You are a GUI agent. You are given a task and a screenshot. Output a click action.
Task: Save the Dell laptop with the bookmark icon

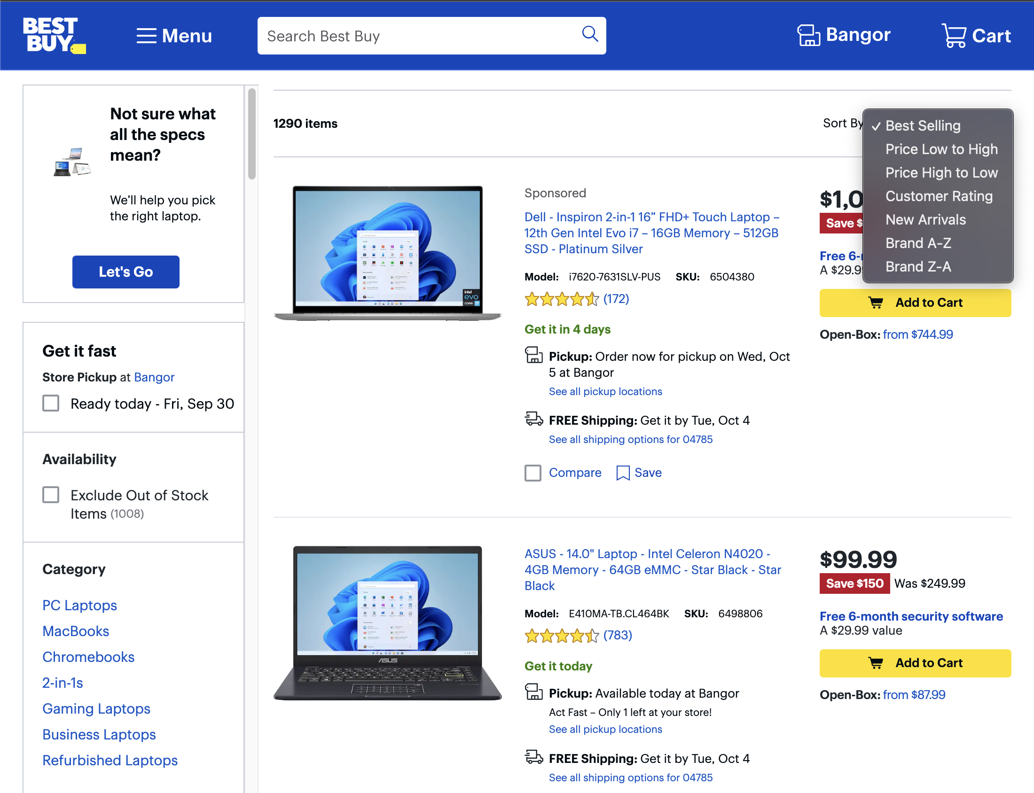pyautogui.click(x=623, y=473)
